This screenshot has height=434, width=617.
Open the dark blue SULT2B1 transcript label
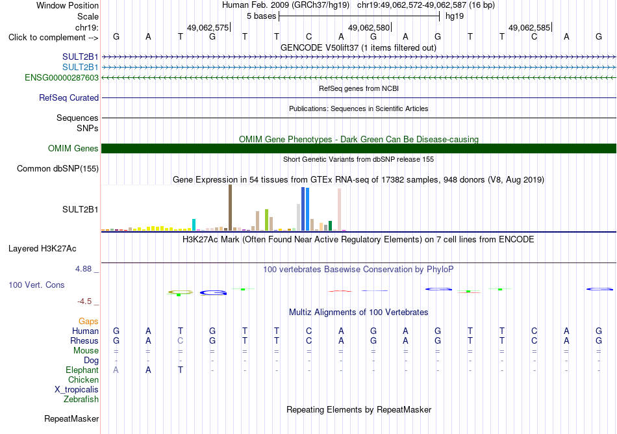tap(81, 57)
